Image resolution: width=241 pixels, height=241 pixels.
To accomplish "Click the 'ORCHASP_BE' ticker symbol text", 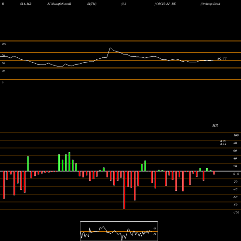I will pyautogui.click(x=166, y=4).
